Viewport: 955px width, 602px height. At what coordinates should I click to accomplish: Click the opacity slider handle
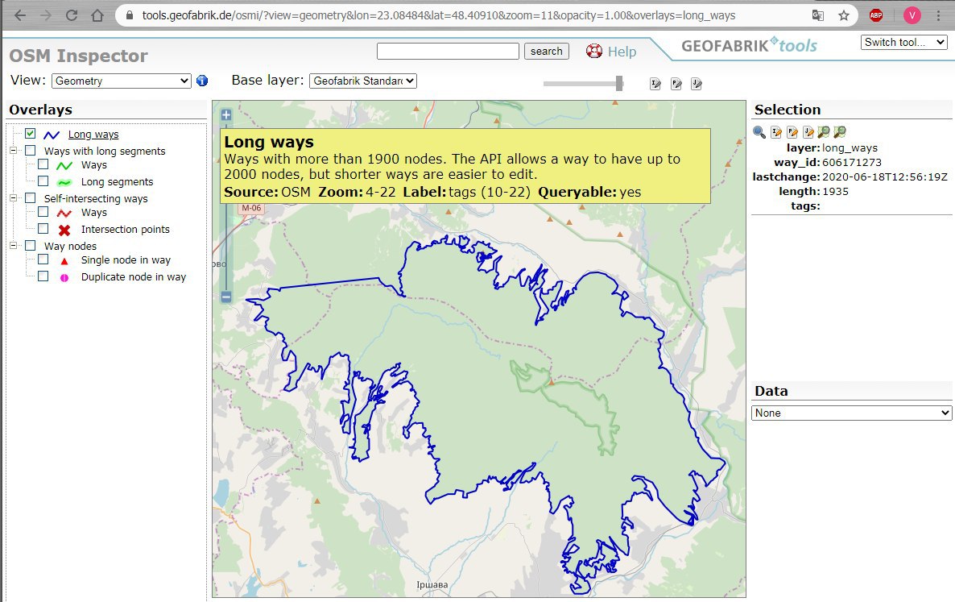[619, 84]
